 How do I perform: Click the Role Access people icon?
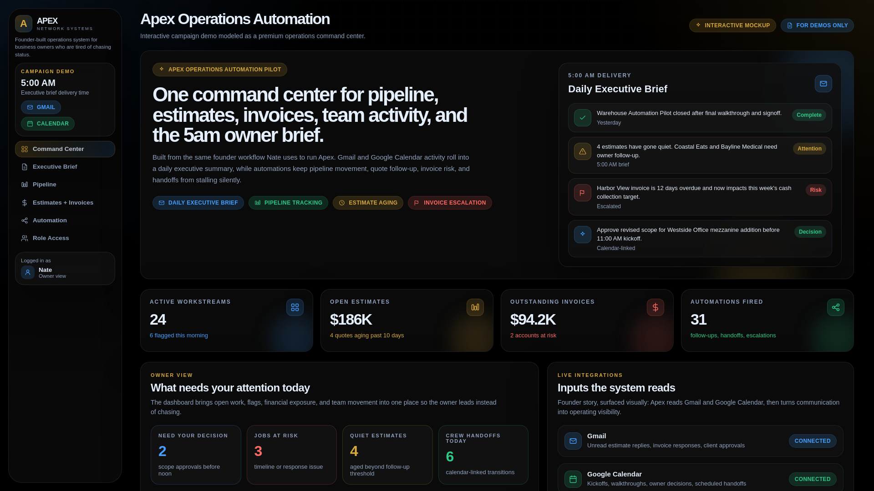(x=25, y=238)
